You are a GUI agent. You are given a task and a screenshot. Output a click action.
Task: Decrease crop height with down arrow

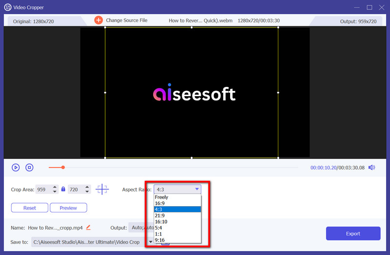pos(88,191)
